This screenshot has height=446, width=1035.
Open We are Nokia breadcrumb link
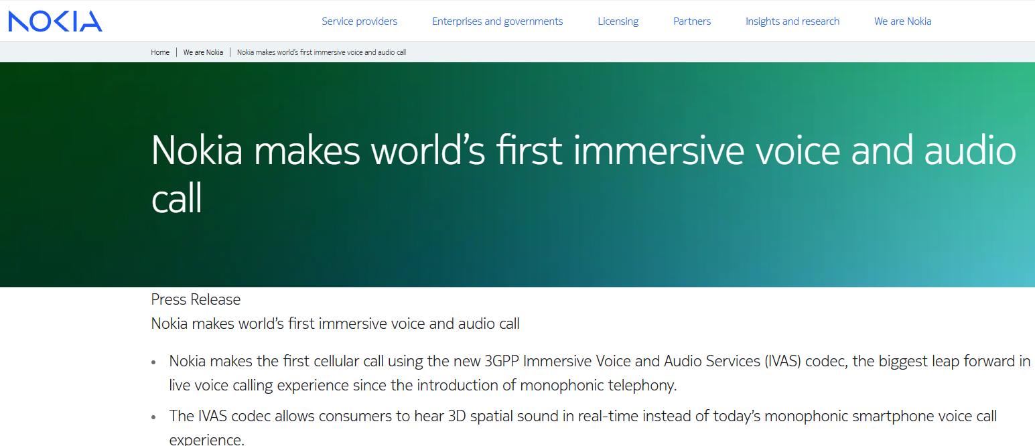[x=204, y=52]
